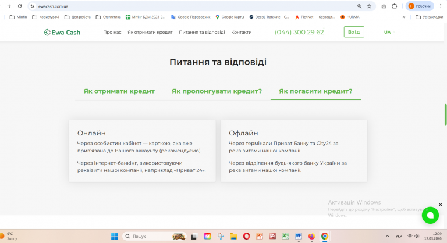Select the Як погасити кредит? tab

point(315,91)
